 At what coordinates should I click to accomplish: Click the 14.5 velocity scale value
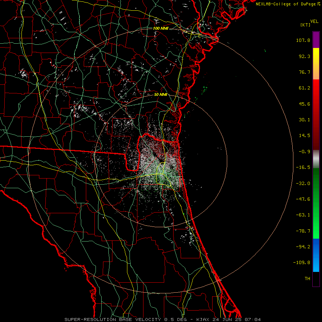[304, 136]
